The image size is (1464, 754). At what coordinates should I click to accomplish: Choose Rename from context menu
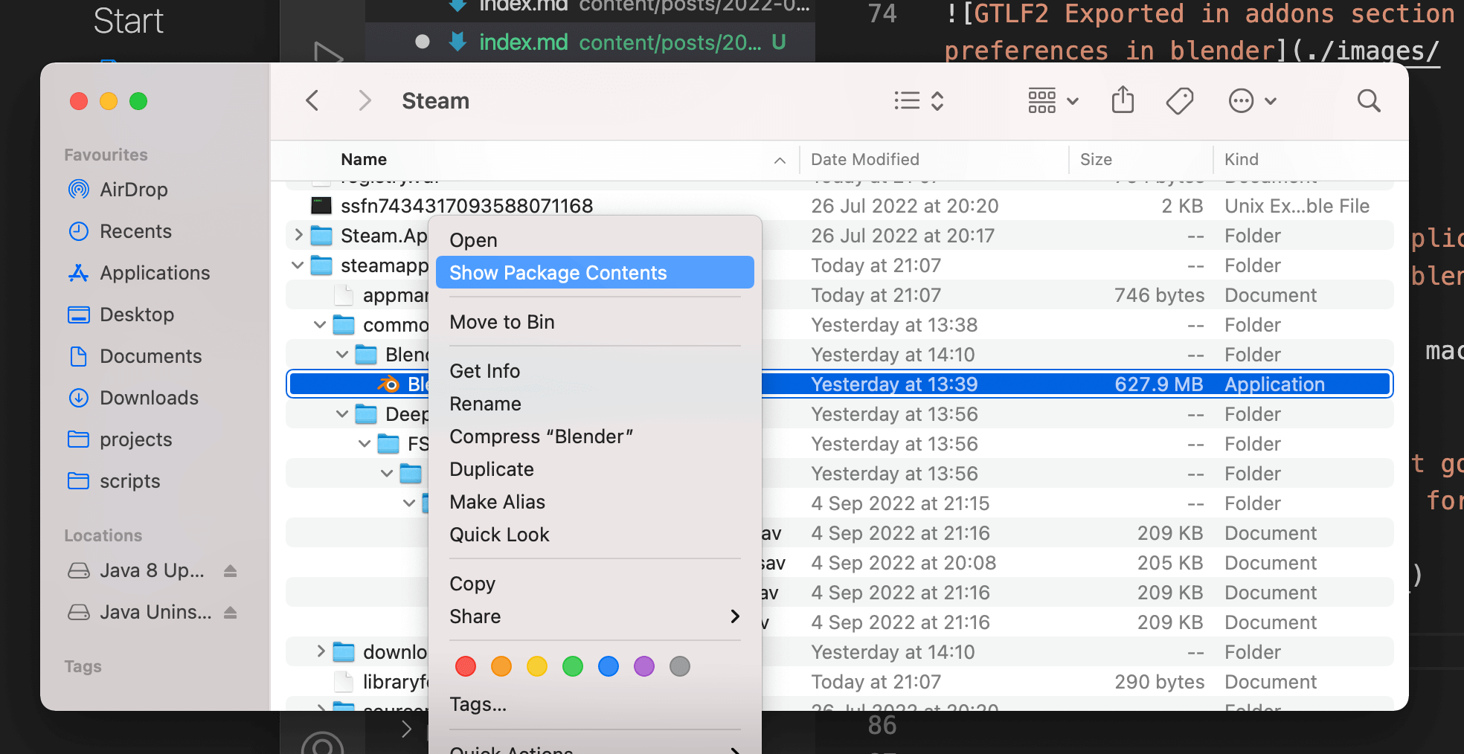click(x=595, y=404)
